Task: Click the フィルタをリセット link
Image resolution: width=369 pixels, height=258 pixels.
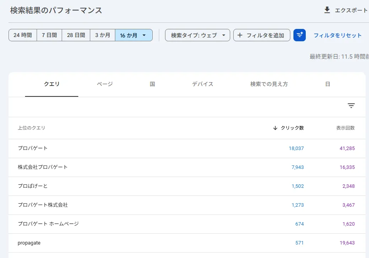Action: (337, 35)
